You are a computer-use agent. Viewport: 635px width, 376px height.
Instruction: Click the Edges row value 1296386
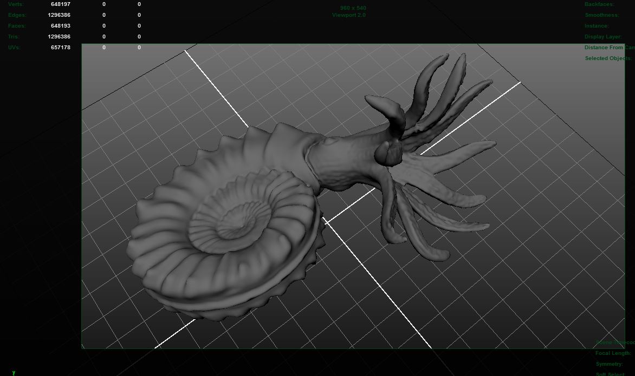[x=59, y=15]
